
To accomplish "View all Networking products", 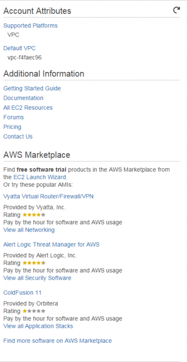I will (x=29, y=230).
